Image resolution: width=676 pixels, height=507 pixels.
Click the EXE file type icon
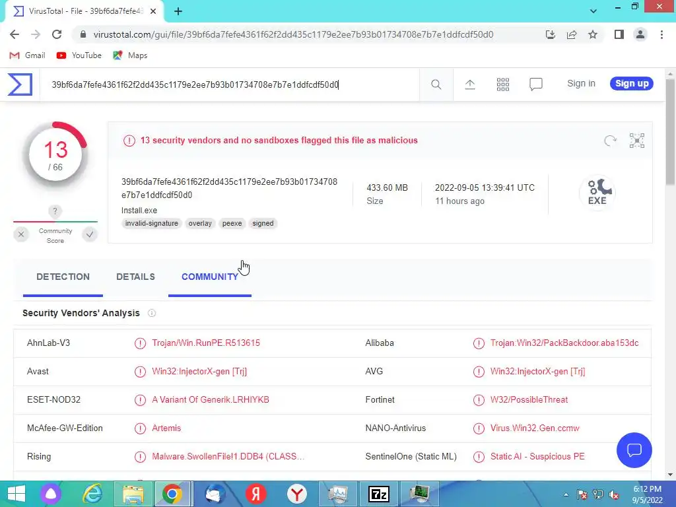(x=597, y=192)
